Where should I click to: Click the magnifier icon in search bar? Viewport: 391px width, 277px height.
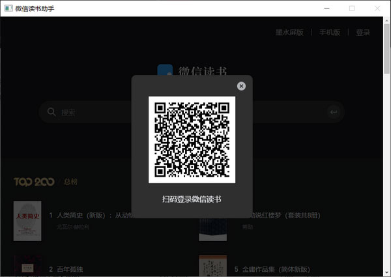click(x=51, y=112)
